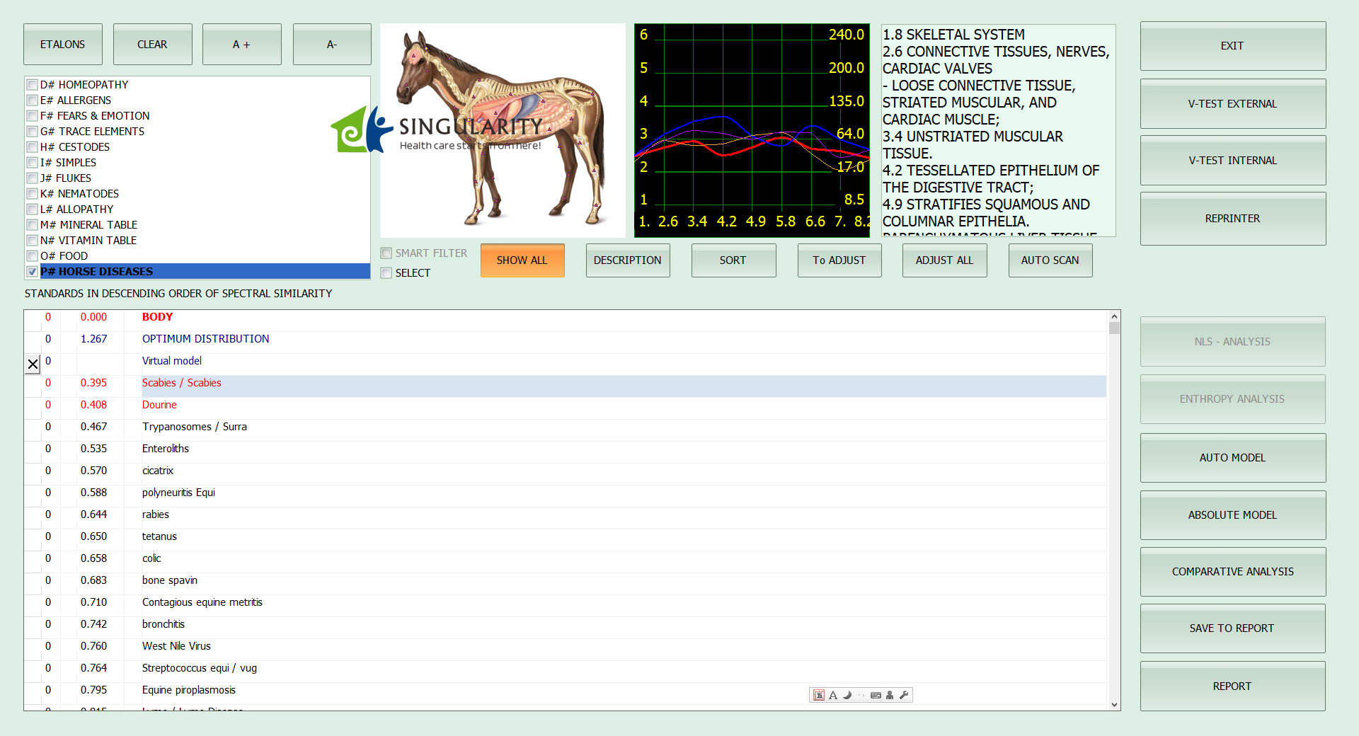The image size is (1359, 736).
Task: Click the SHOW ALL button
Action: [x=522, y=260]
